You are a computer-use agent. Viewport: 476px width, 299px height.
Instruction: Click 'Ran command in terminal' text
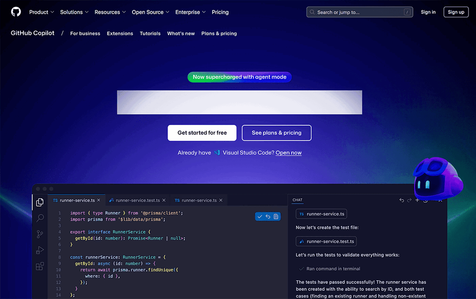(333, 269)
